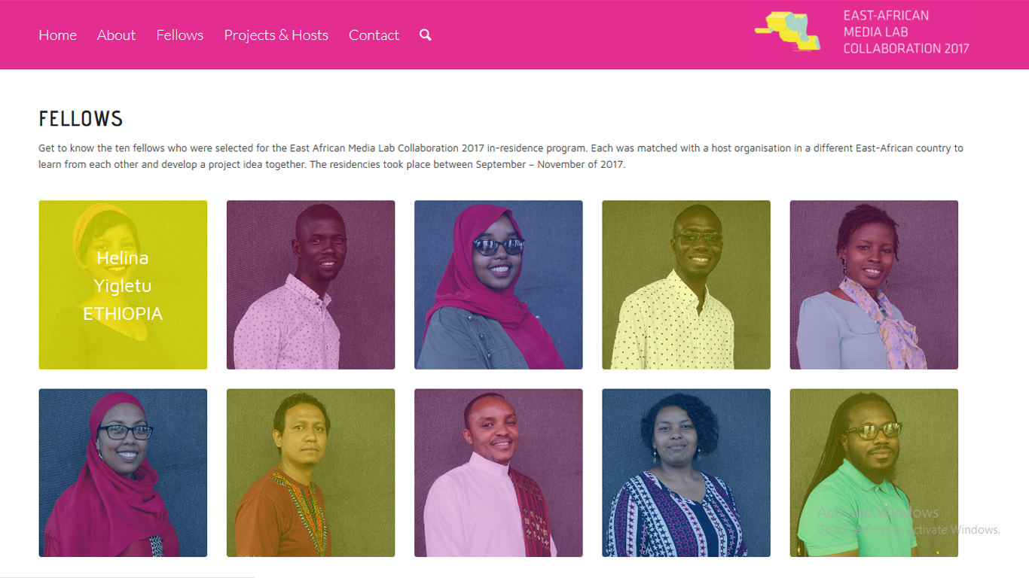Open the search magnifier icon in navbar
Viewport: 1029px width, 578px height.
(426, 35)
